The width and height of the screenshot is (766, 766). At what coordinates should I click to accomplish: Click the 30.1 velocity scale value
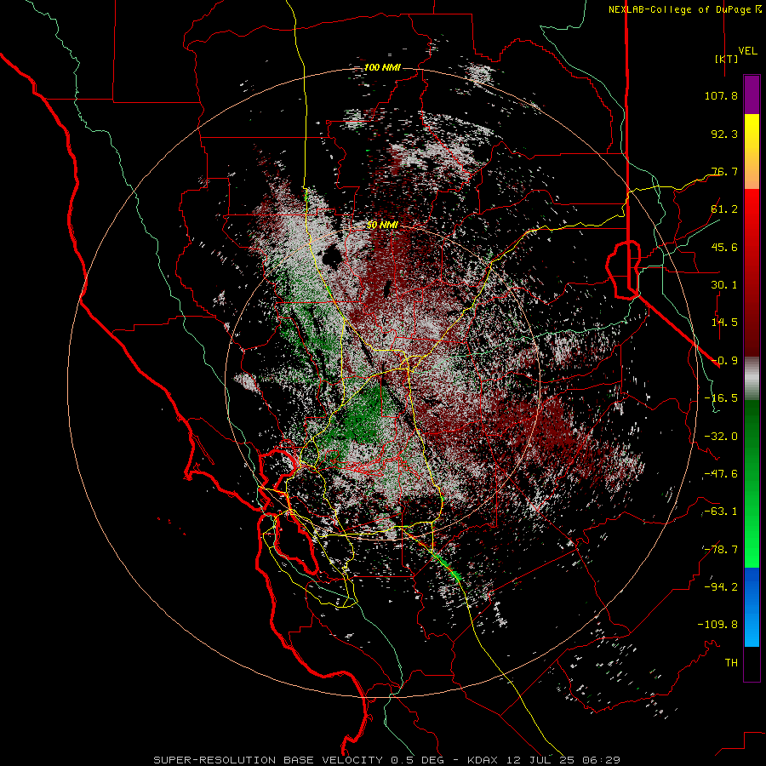point(724,285)
